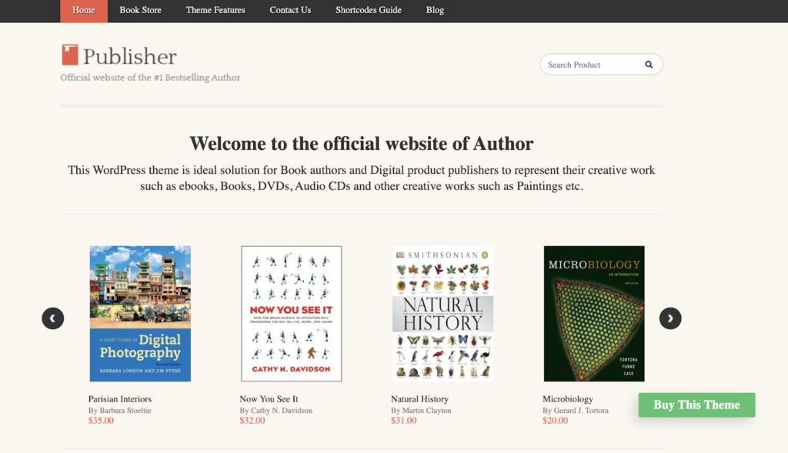Open the Home menu item

83,11
